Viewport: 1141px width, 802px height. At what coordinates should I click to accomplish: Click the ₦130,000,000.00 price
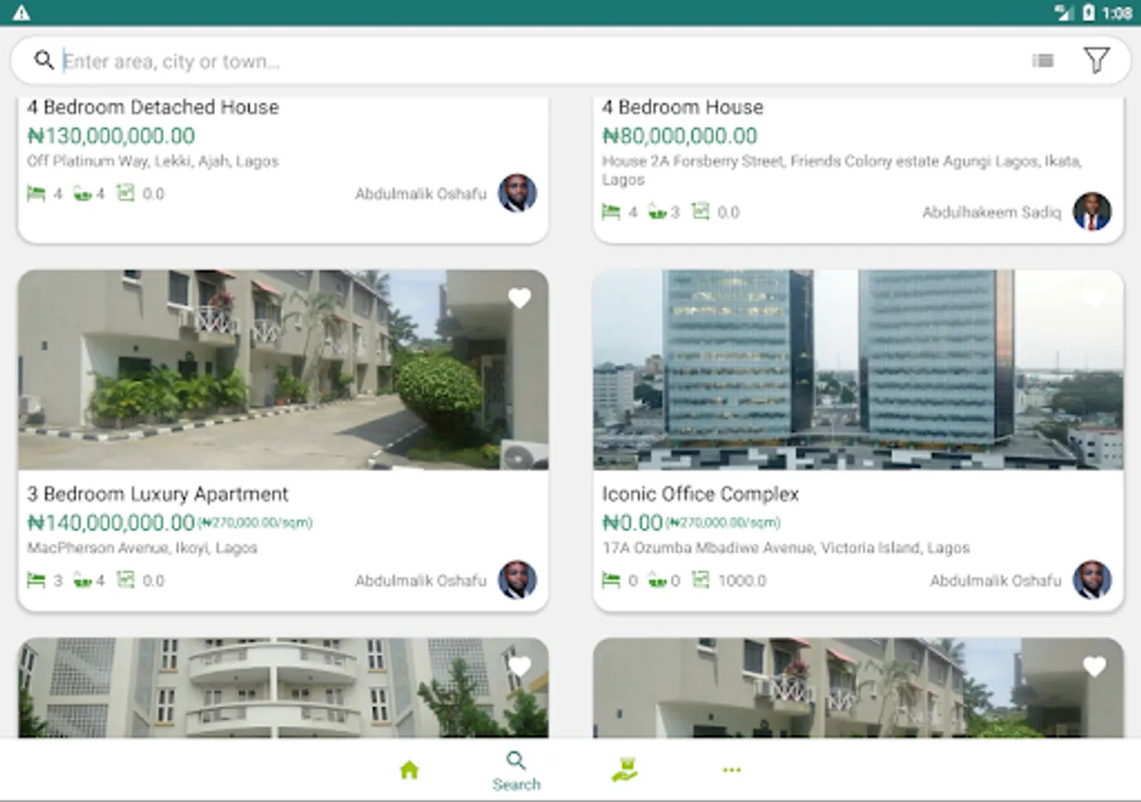click(x=111, y=136)
